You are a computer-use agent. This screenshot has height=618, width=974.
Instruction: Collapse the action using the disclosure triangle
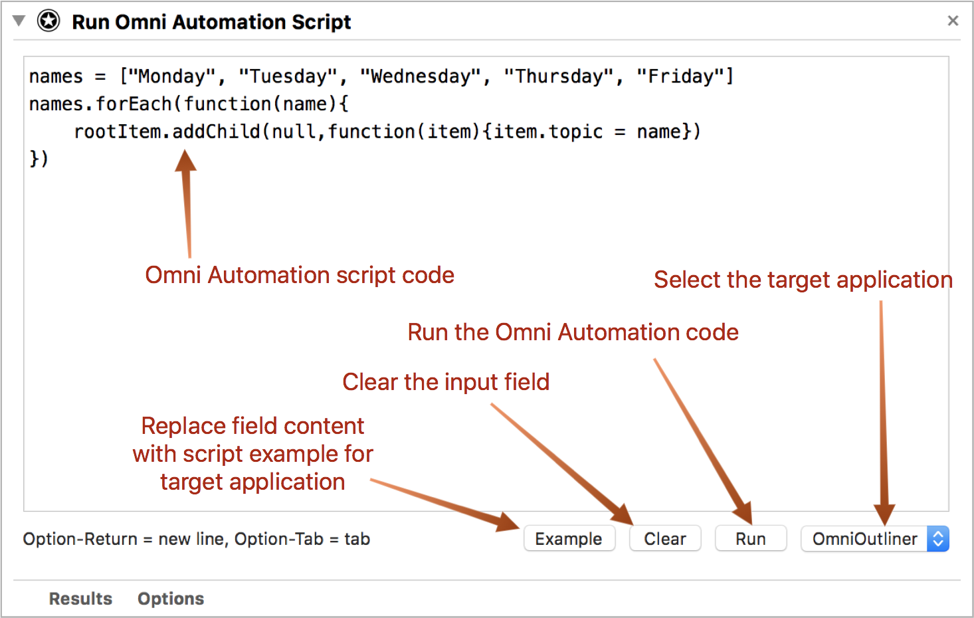click(x=19, y=21)
